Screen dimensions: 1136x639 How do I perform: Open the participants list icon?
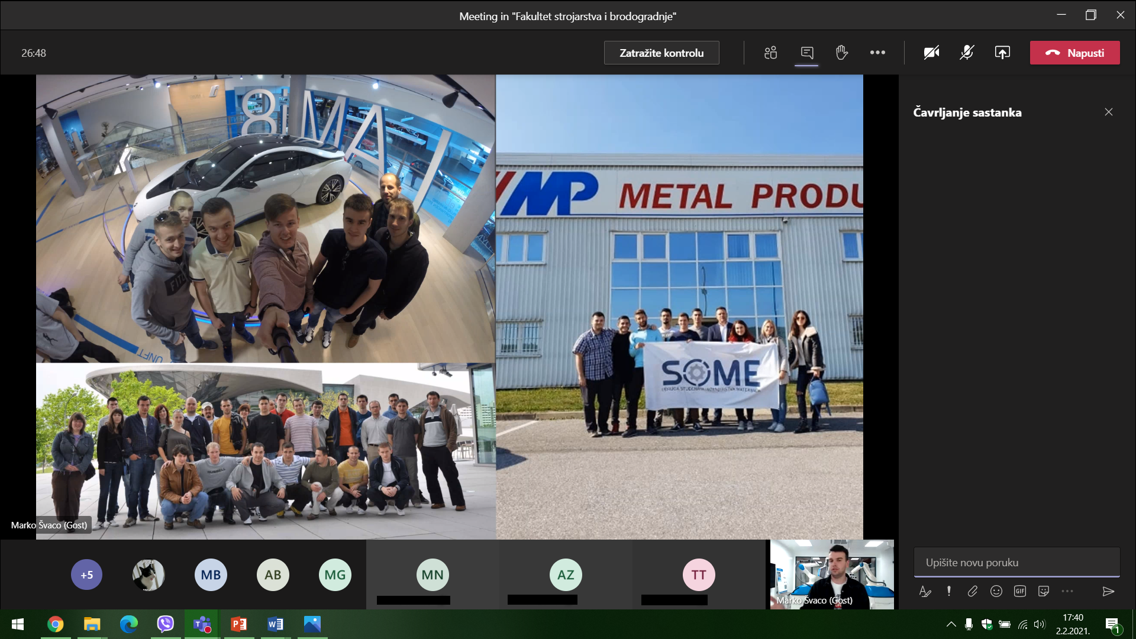770,53
